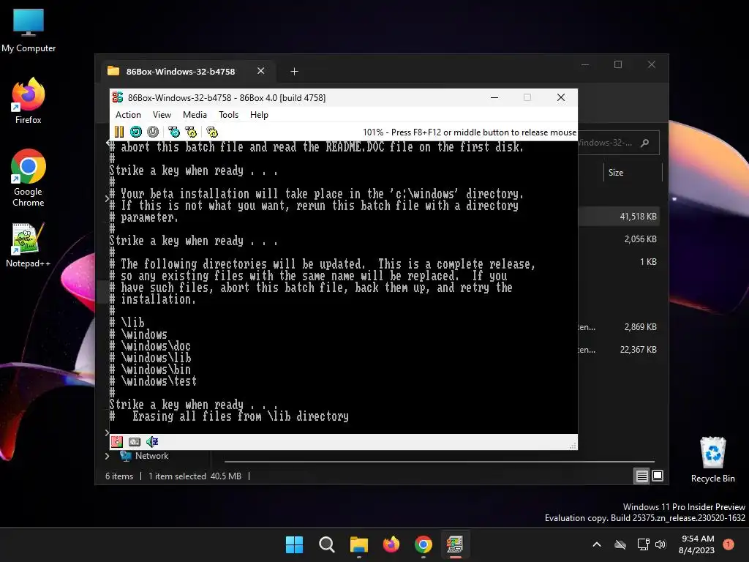
Task: Open the Help menu in 86Box
Action: pyautogui.click(x=259, y=115)
